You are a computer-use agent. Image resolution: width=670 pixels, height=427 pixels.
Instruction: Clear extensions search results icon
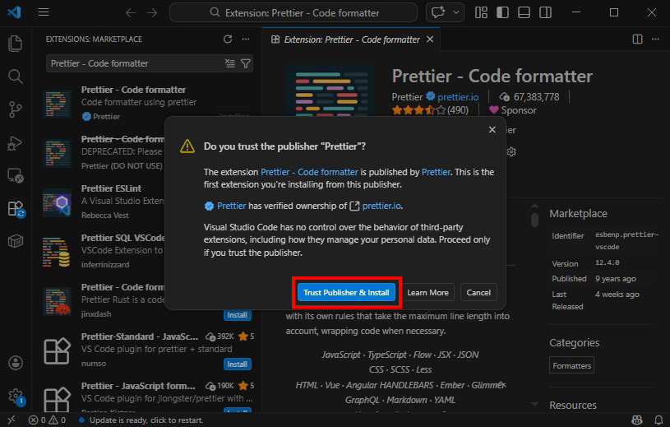point(230,63)
